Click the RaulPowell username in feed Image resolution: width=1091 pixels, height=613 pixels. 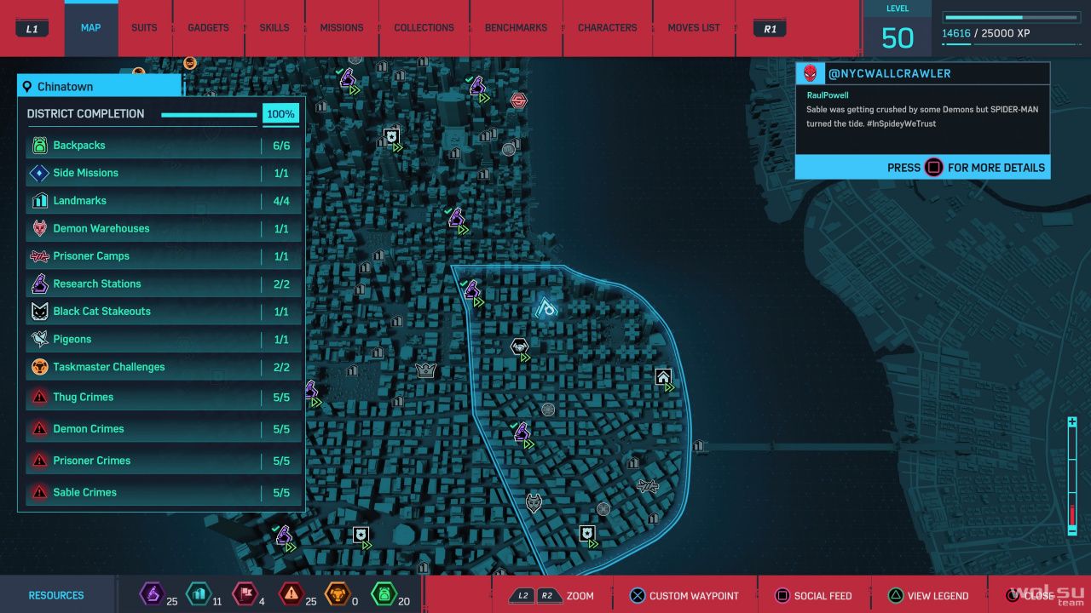[828, 96]
